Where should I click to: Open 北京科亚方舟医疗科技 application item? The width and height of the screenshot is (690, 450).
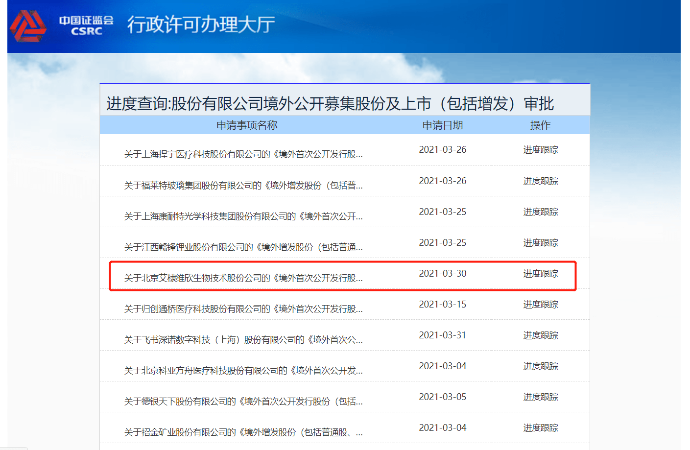click(x=243, y=371)
